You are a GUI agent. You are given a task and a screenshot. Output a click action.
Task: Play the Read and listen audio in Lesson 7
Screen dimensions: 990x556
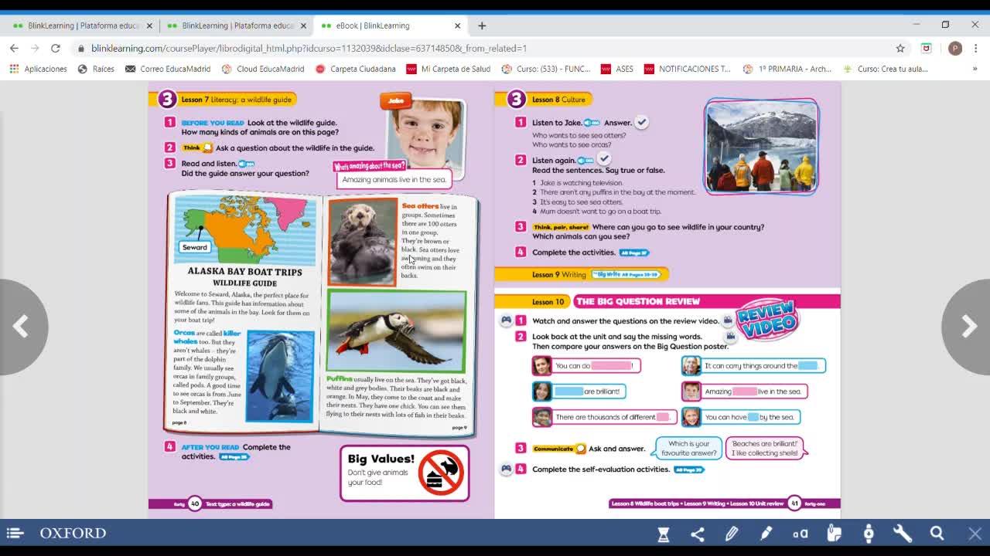(x=246, y=164)
